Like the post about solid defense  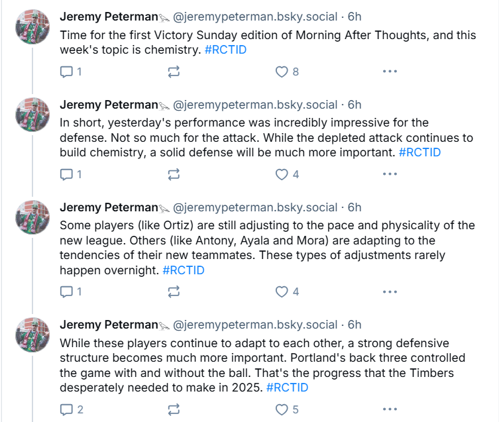coord(282,174)
